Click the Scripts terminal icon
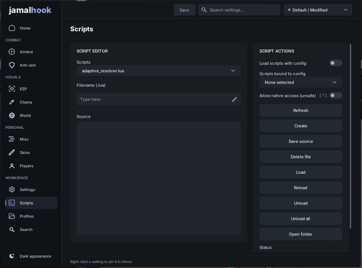 12,203
